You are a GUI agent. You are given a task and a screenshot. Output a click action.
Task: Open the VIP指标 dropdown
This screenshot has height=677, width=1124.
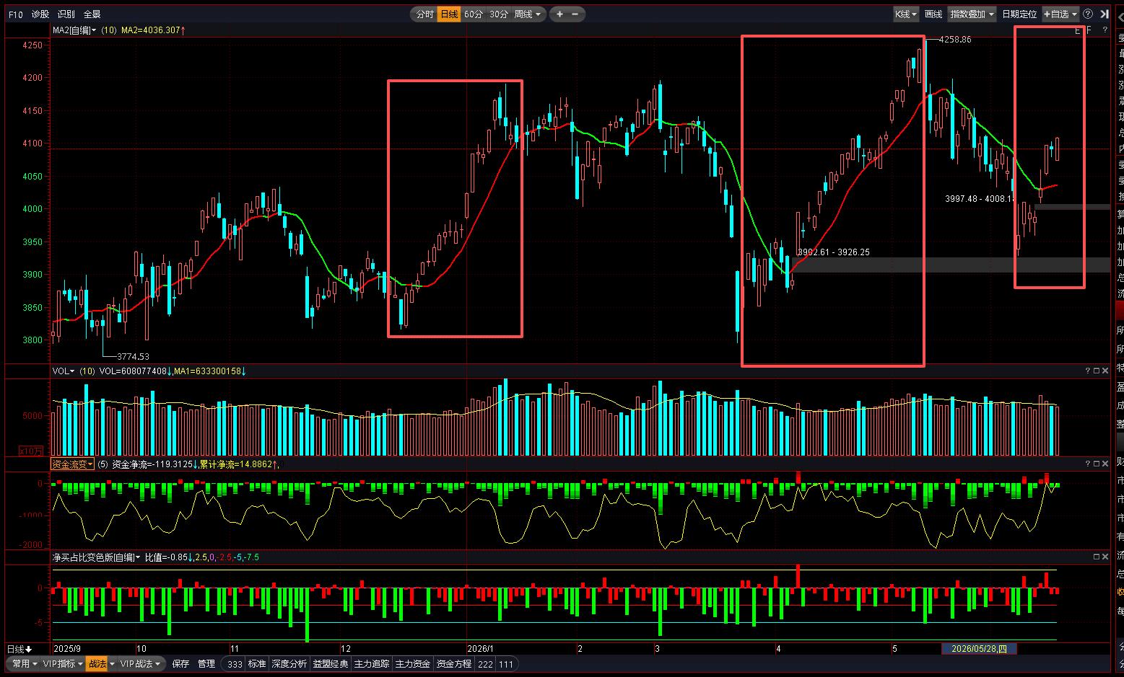click(x=63, y=664)
